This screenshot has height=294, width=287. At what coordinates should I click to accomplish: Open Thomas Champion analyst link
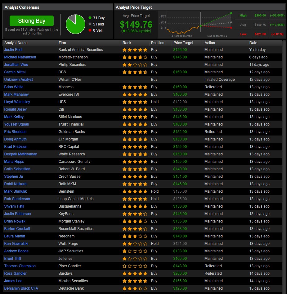20,266
